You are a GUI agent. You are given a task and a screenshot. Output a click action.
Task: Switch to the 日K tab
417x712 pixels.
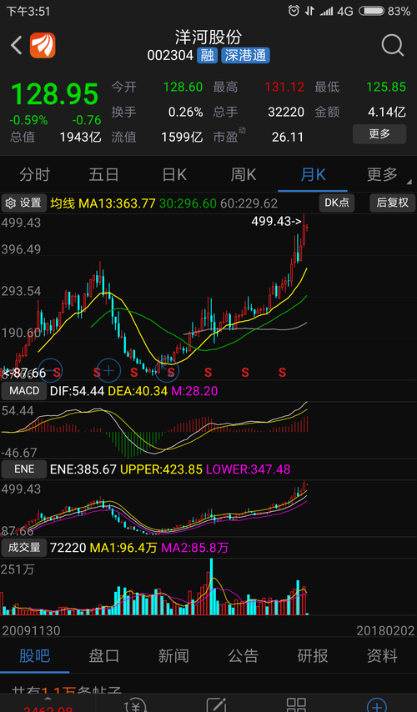coord(174,175)
